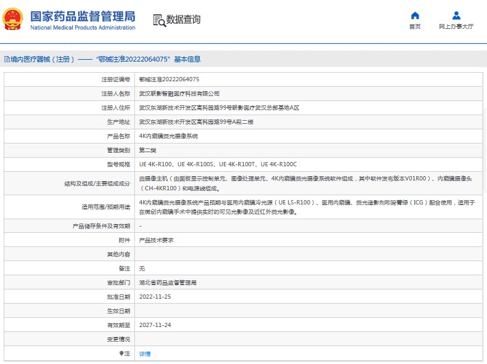Click the 数据查询 document search icon

[158, 20]
